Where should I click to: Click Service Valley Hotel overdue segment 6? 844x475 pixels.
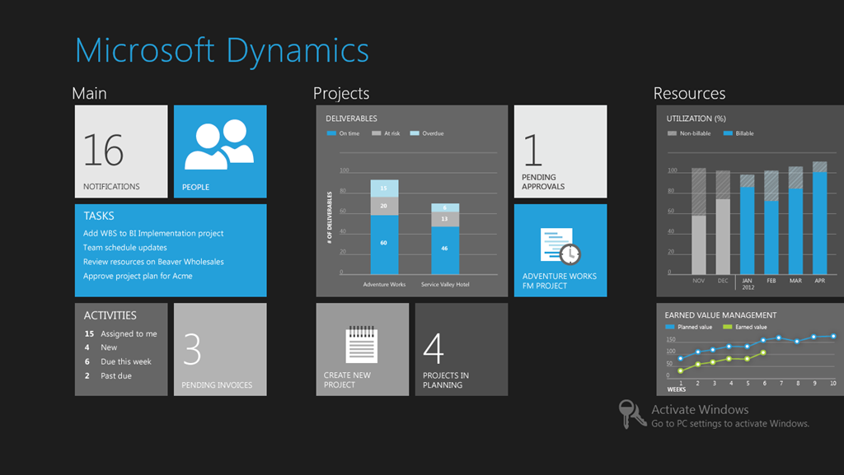click(x=445, y=208)
